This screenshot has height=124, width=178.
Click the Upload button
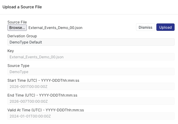[165, 27]
